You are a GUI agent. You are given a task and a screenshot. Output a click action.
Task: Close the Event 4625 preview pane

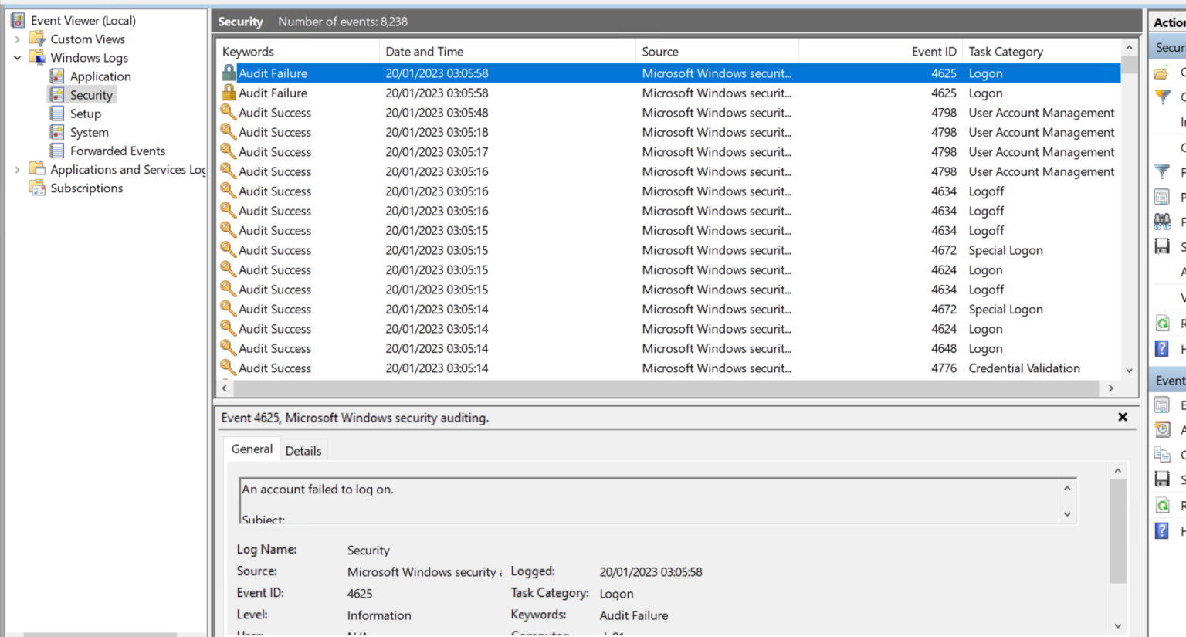1122,417
